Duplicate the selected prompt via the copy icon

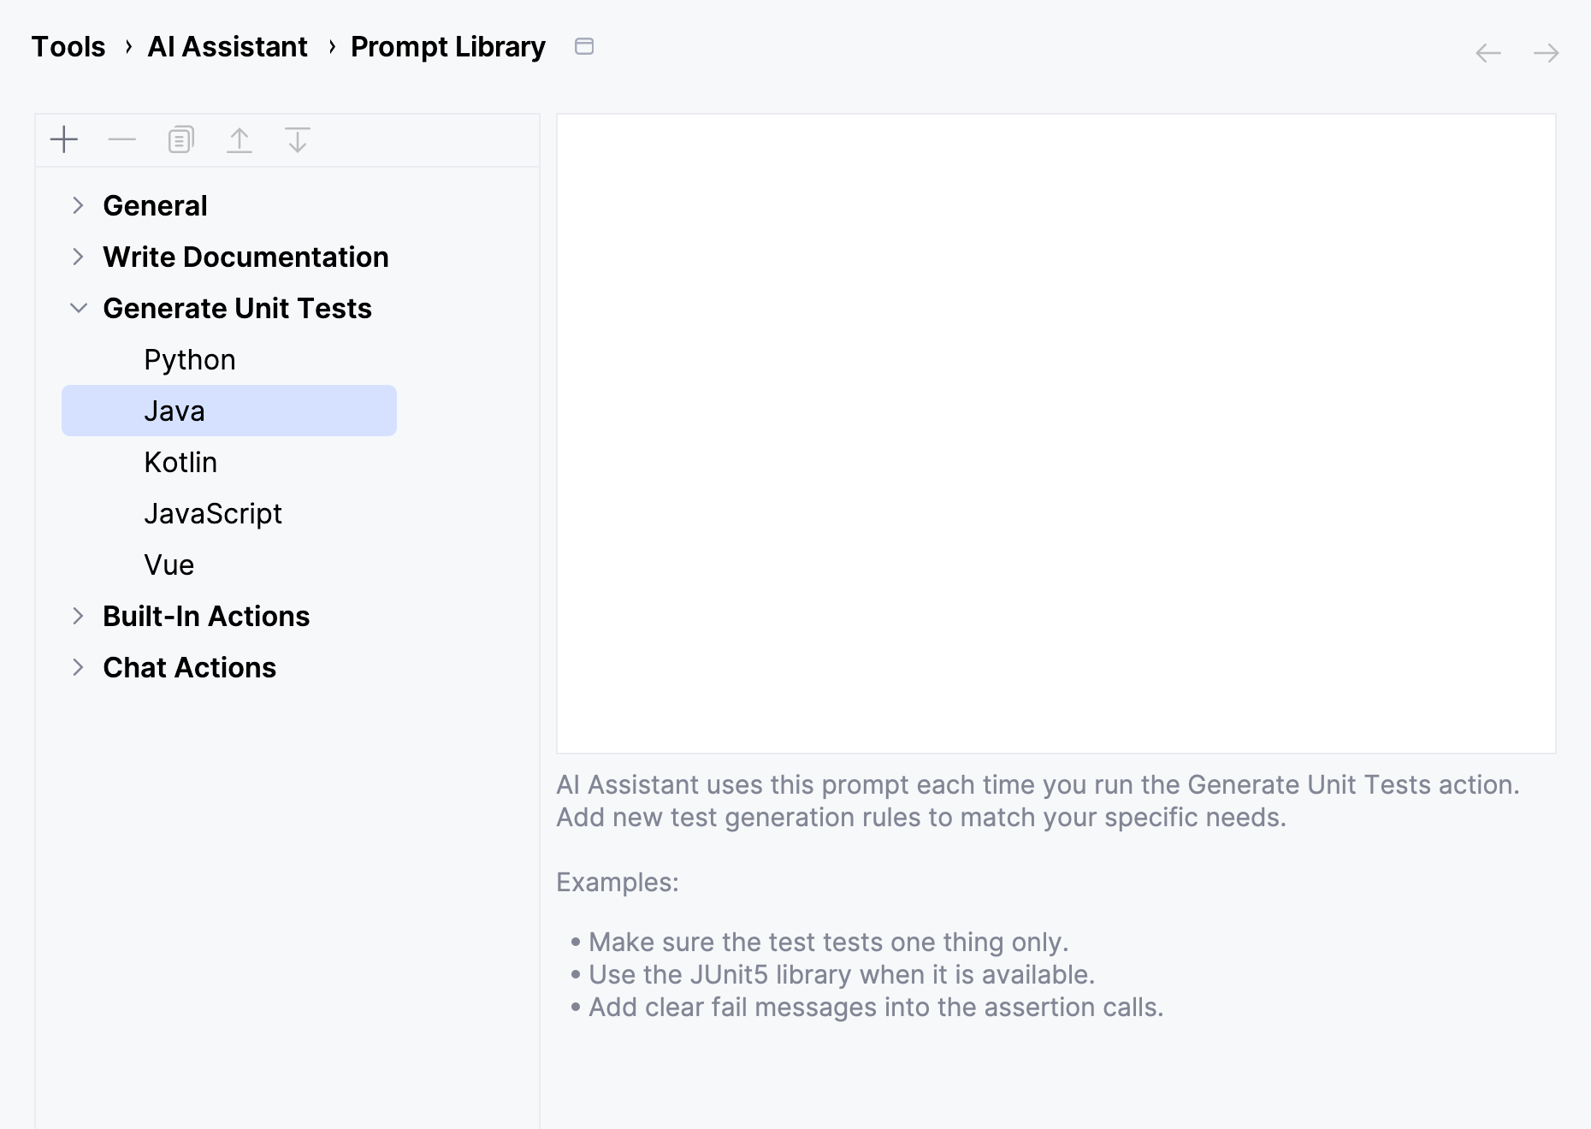[180, 139]
